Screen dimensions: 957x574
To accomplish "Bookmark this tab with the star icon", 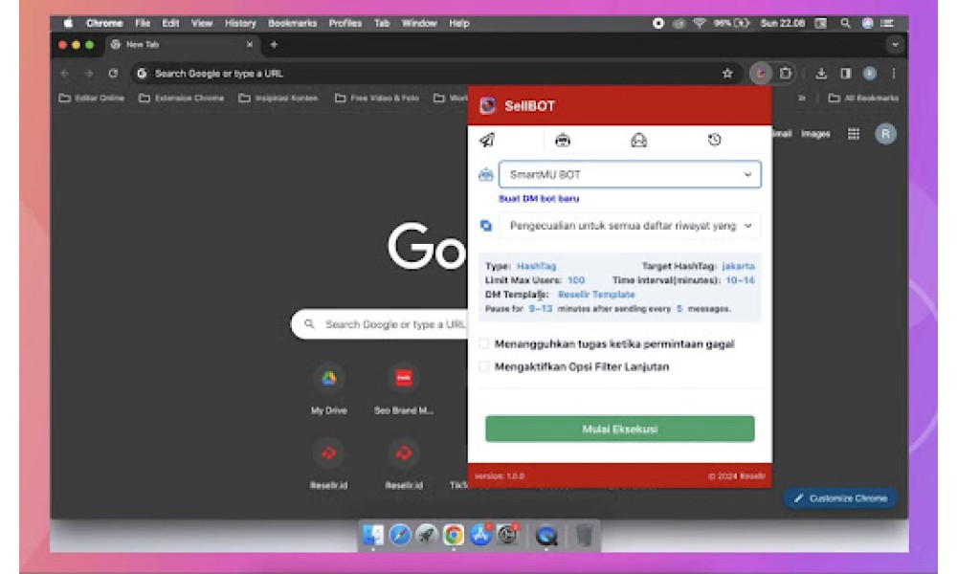I will [727, 74].
